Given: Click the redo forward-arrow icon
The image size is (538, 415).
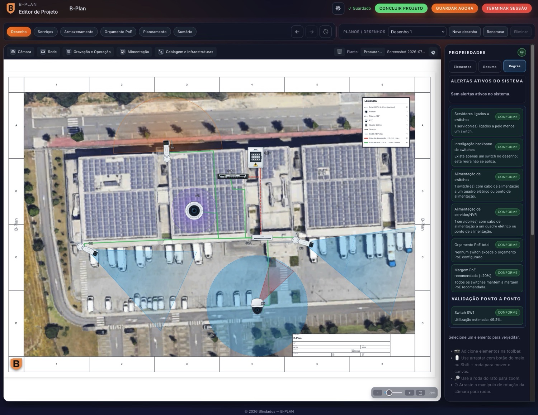Looking at the screenshot, I should pyautogui.click(x=311, y=32).
